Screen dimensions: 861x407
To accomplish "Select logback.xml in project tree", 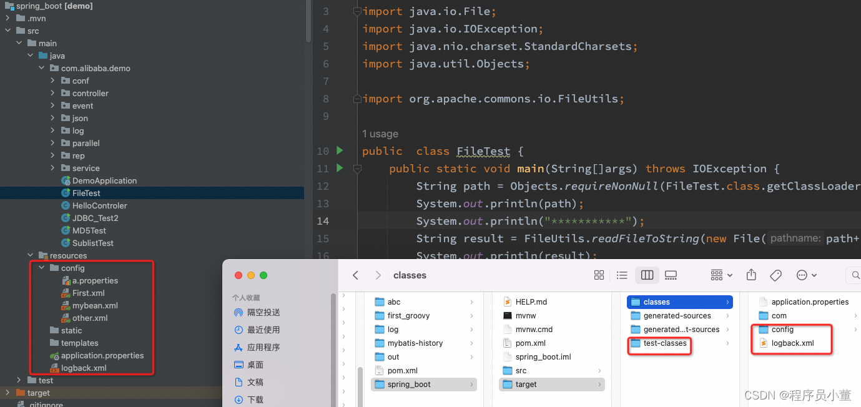I will [84, 368].
